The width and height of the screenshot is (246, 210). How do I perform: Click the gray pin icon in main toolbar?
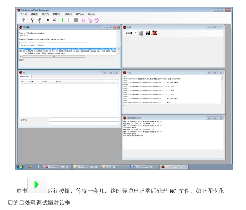click(x=23, y=20)
